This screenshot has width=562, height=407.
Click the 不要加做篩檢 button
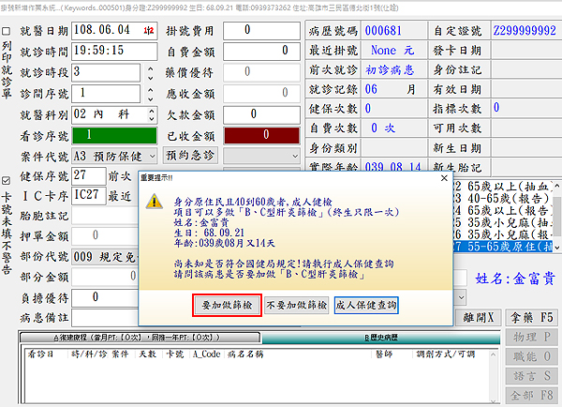[x=294, y=305]
